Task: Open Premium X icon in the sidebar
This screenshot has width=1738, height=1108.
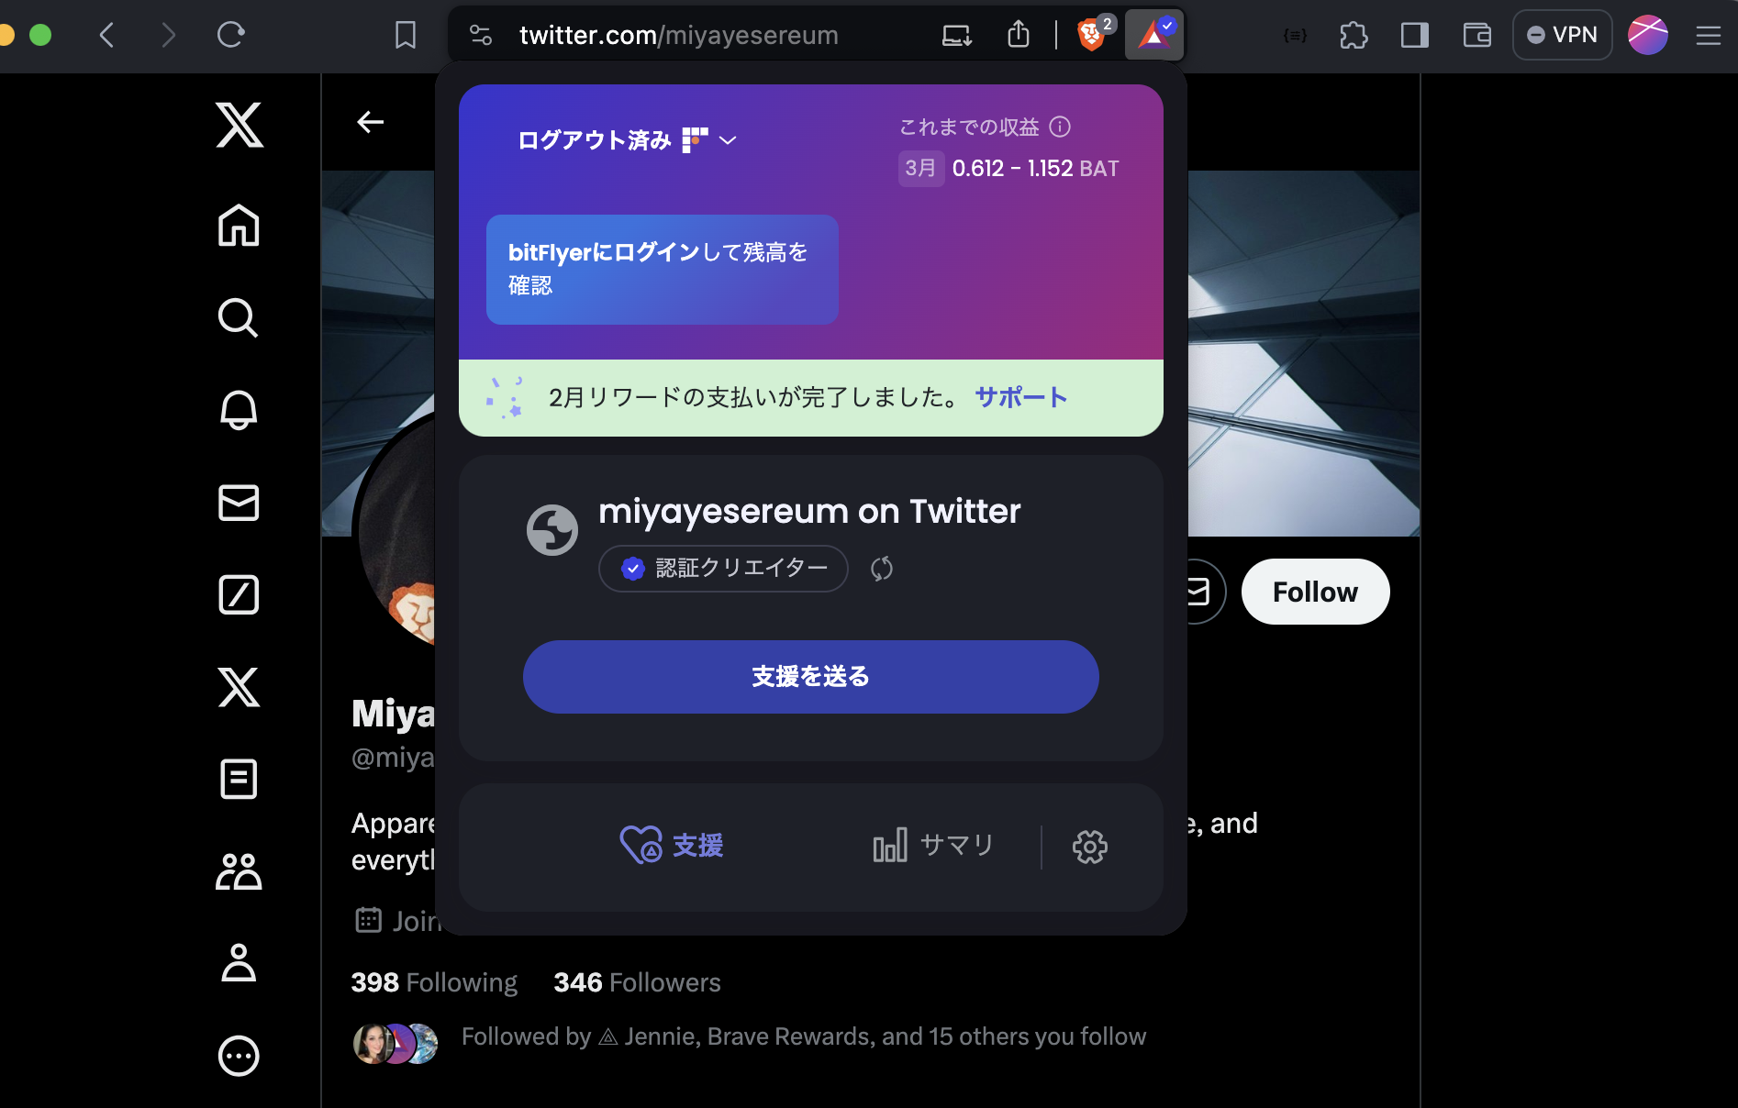Action: coord(239,687)
